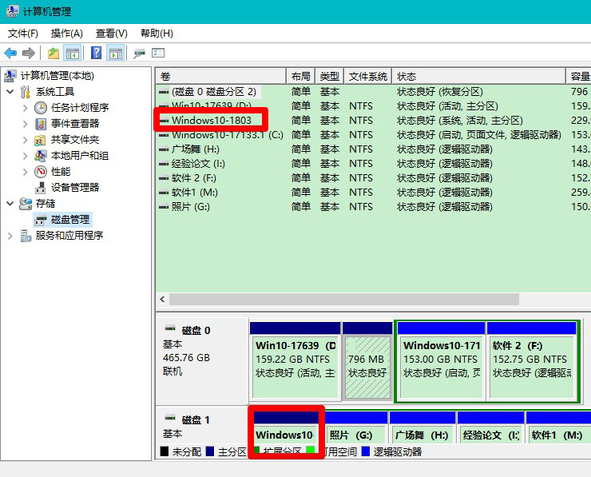Click the Up one level folder icon
Screen dimensions: 591x477
[x=53, y=53]
